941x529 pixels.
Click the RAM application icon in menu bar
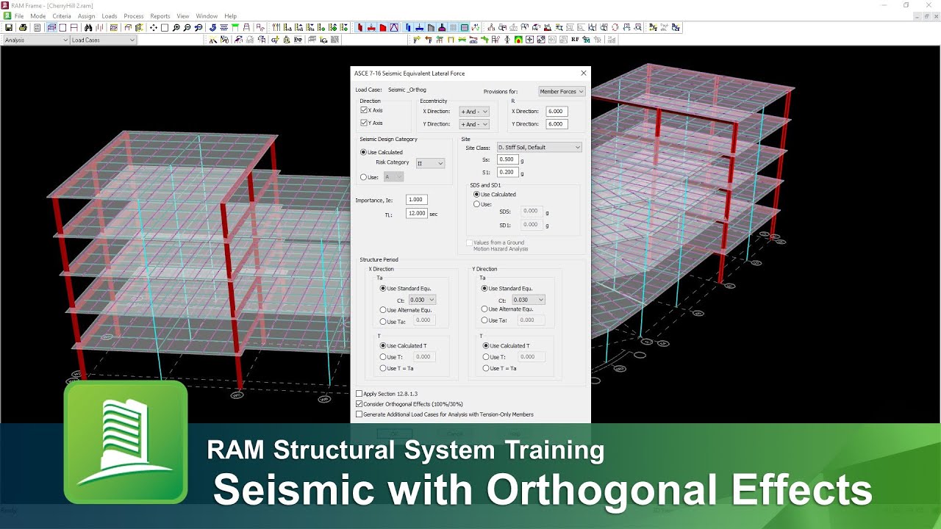point(7,15)
